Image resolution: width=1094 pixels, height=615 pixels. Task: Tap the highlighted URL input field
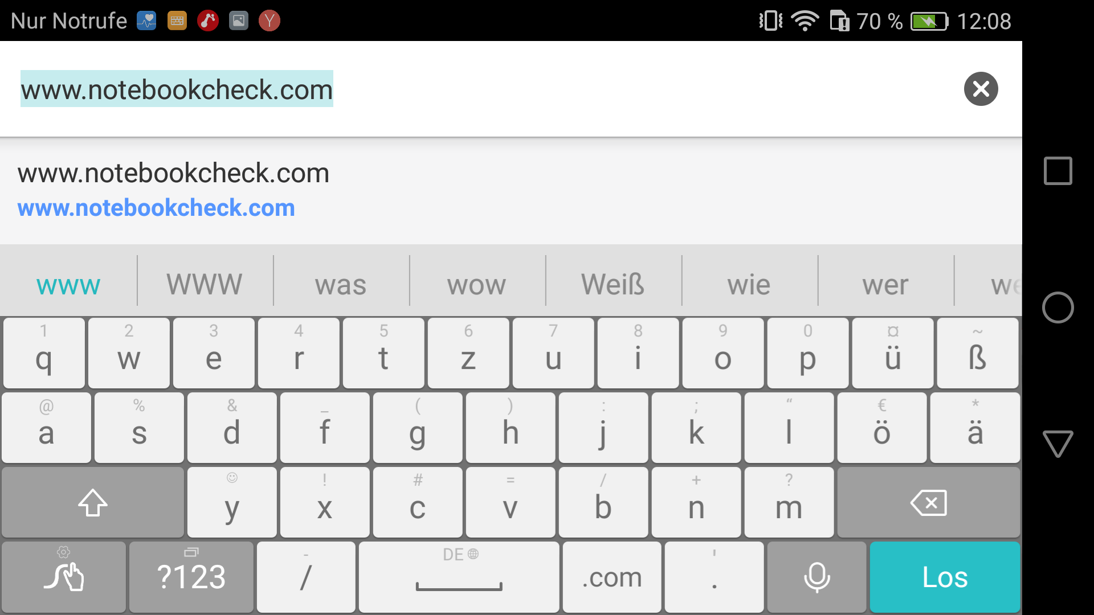coord(177,89)
